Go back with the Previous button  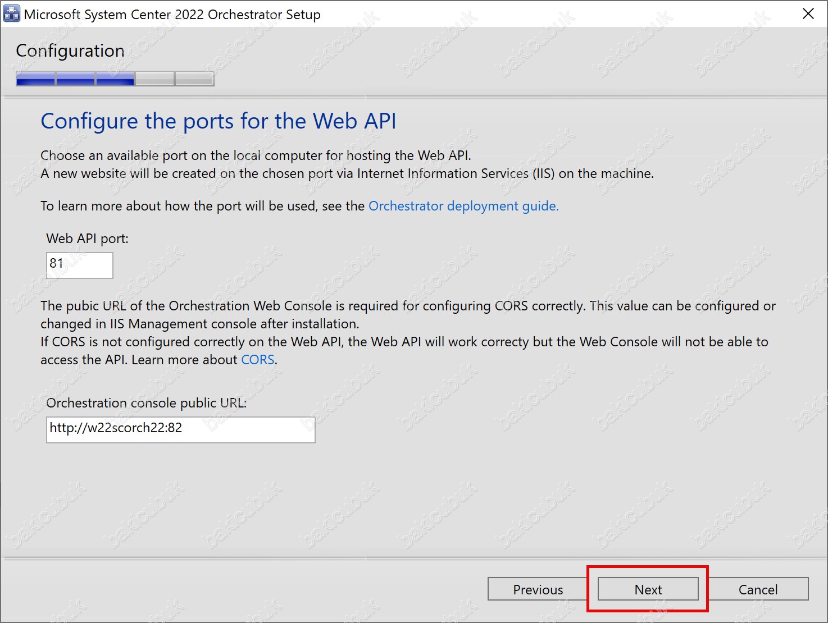[x=538, y=589]
